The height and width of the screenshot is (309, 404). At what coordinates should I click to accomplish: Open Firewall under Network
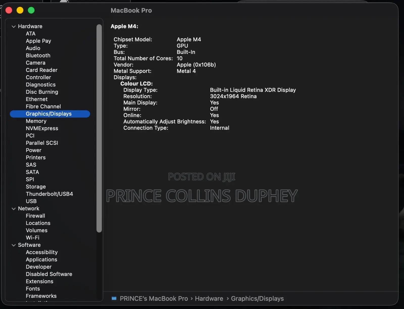click(35, 216)
